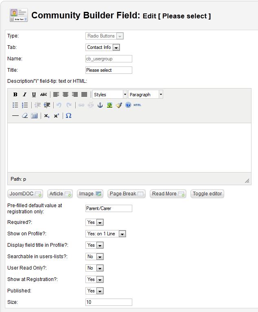Open Show on Profile? dropdown
258x312 pixels.
pyautogui.click(x=106, y=234)
